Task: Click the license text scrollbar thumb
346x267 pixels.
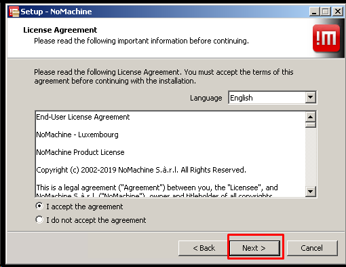Action: point(311,125)
